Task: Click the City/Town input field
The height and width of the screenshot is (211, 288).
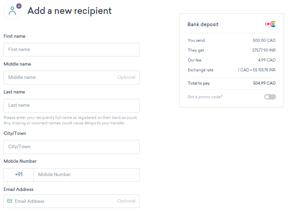Action: point(71,147)
